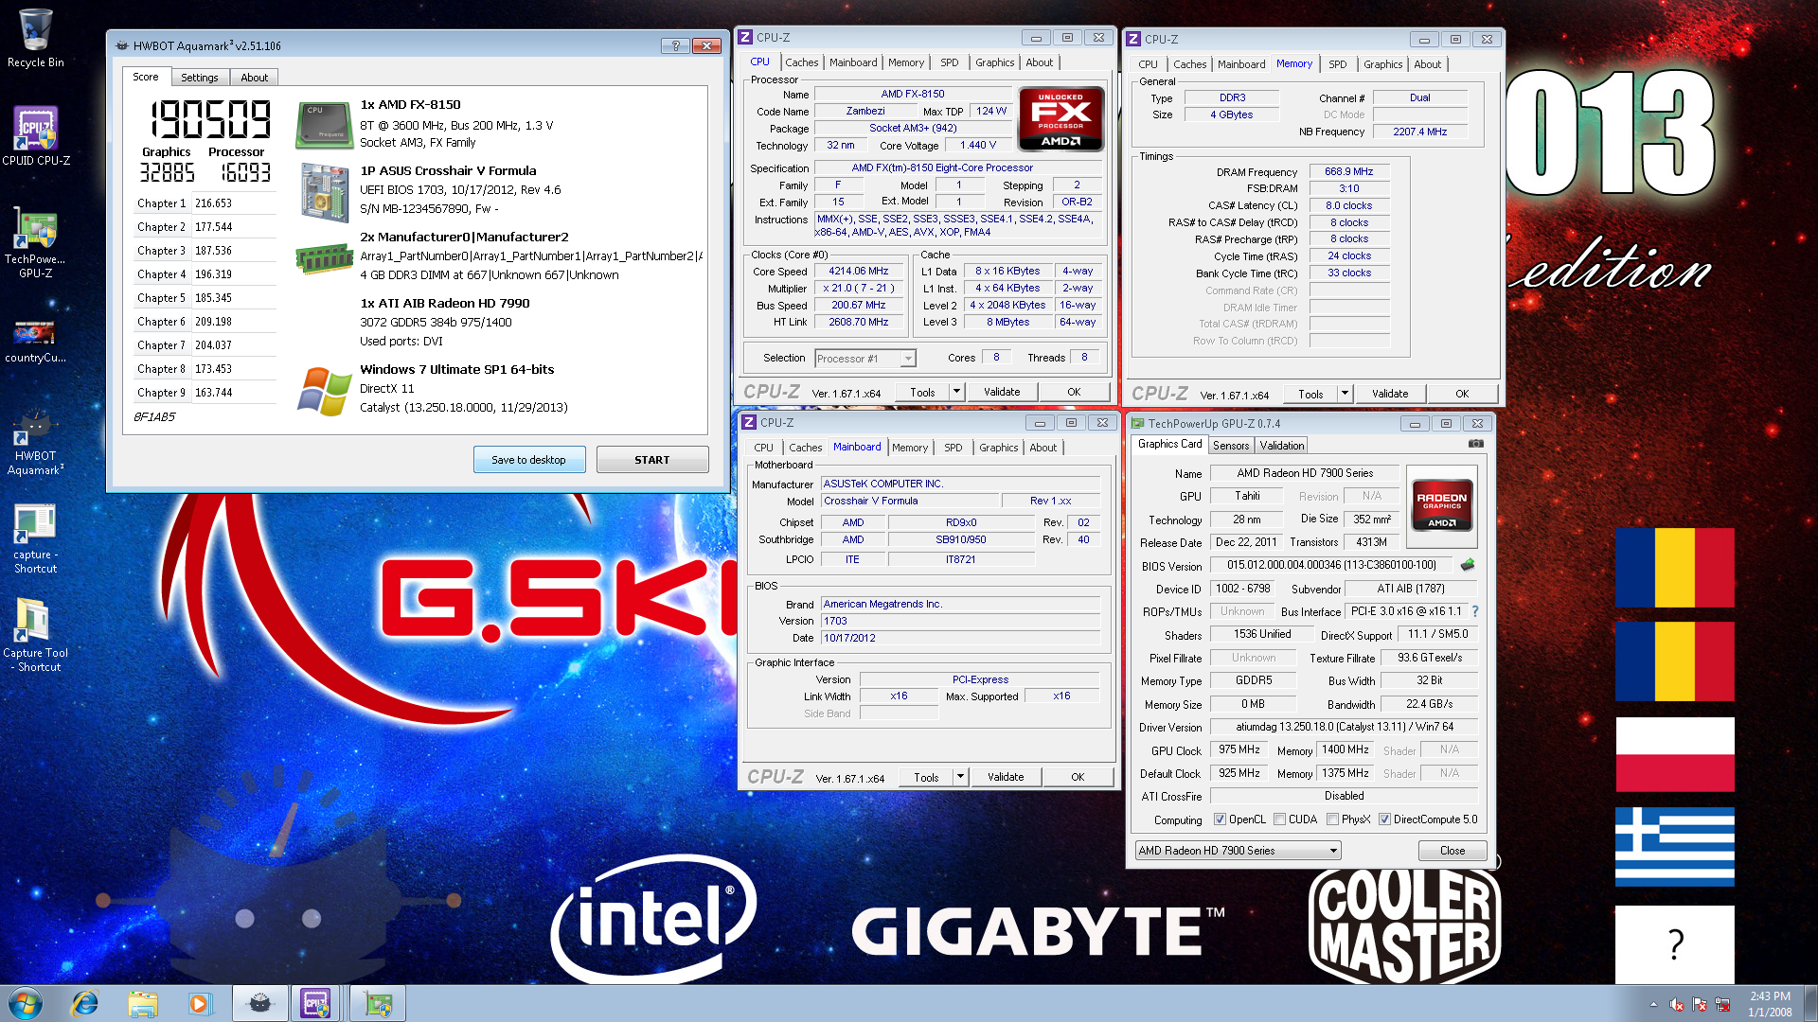Click the Save to desktop button

point(528,460)
